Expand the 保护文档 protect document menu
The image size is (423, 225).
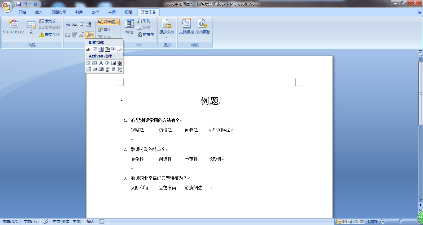[167, 28]
